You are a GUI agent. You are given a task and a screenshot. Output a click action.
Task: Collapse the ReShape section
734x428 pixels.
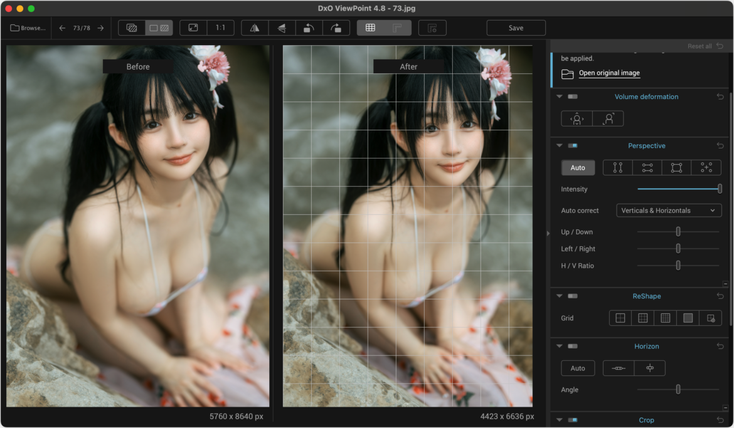point(560,296)
